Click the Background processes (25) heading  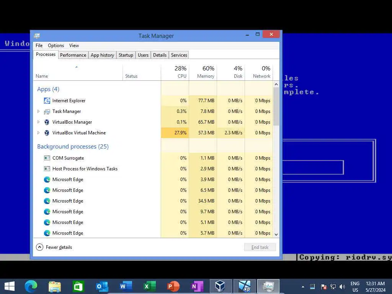pos(73,147)
